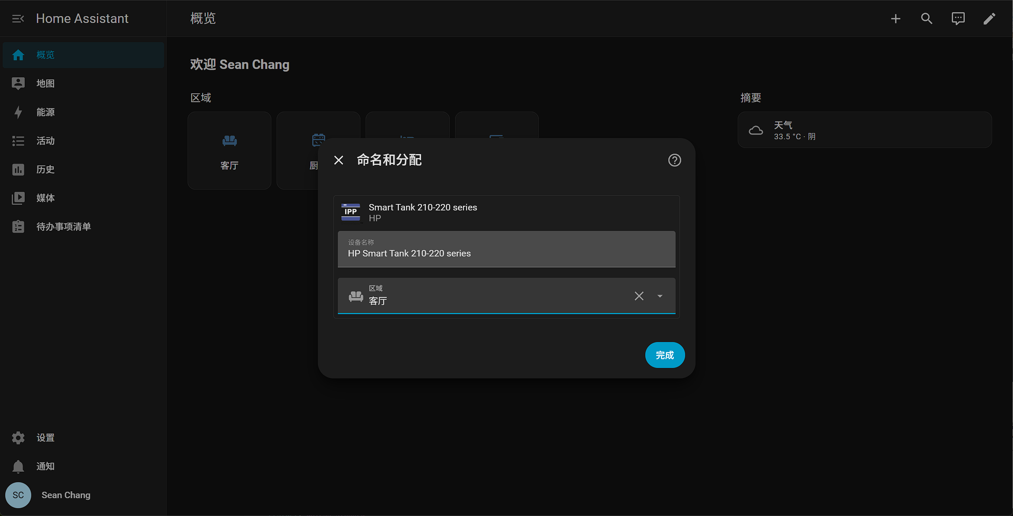This screenshot has width=1013, height=516.
Task: Close the 命名和分配 dialog
Action: click(339, 160)
